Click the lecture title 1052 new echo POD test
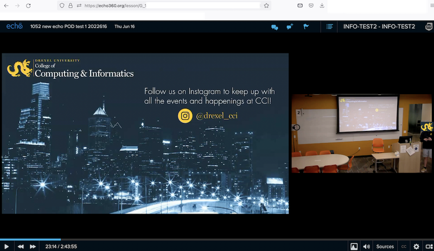 coord(68,27)
